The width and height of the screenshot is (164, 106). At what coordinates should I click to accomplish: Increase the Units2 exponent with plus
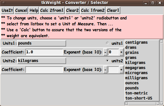click(121, 70)
